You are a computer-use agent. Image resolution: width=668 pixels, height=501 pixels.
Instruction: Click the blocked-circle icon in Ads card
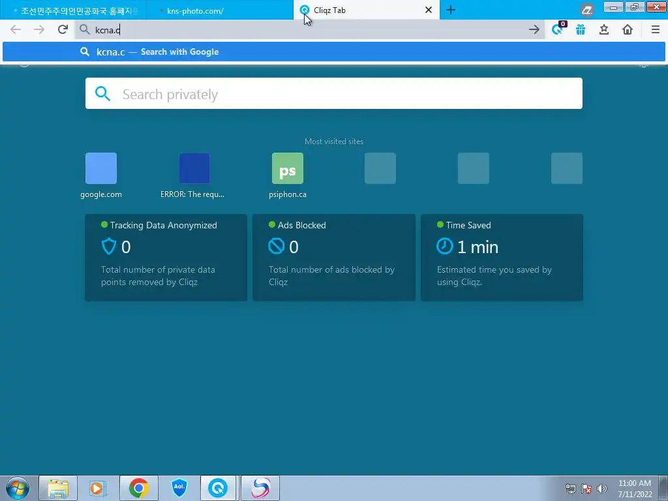pos(276,246)
